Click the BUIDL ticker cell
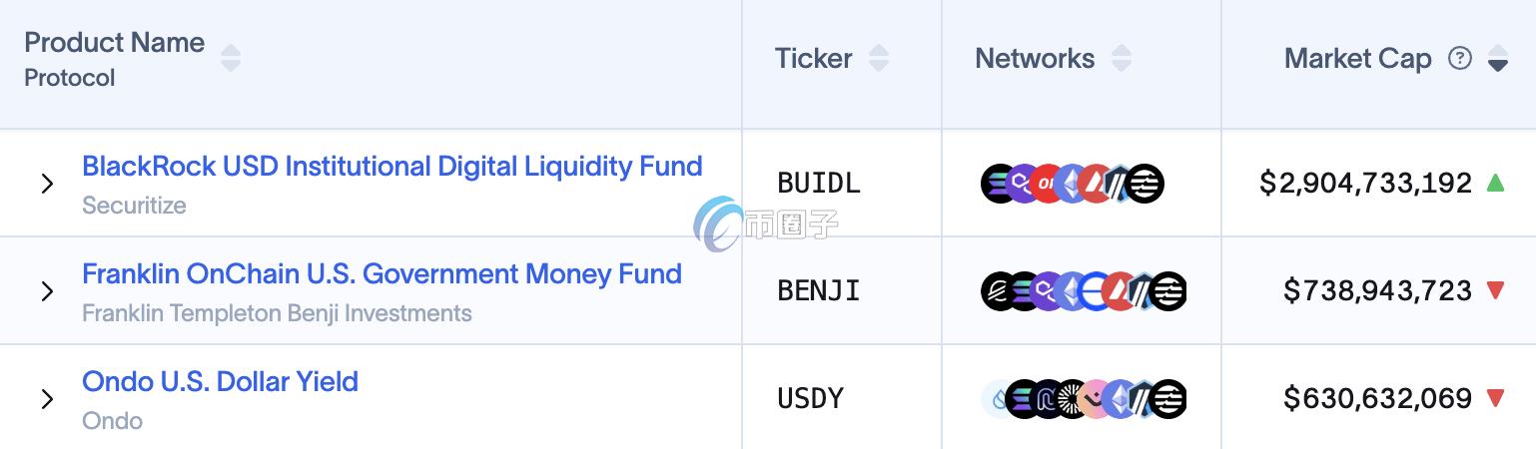The width and height of the screenshot is (1536, 449). tap(818, 184)
